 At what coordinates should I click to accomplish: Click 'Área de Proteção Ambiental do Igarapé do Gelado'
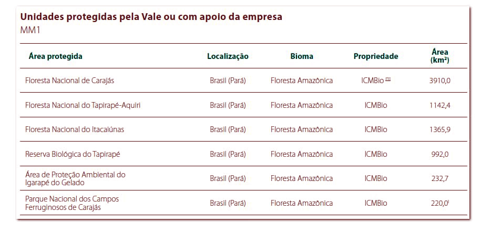click(x=75, y=178)
